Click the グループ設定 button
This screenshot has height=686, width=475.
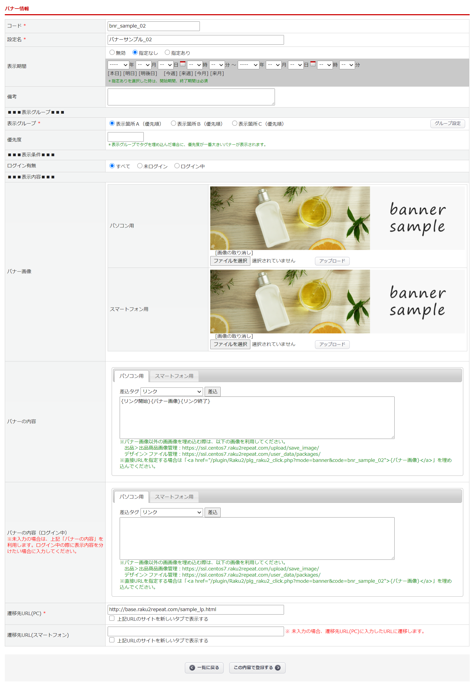click(447, 123)
